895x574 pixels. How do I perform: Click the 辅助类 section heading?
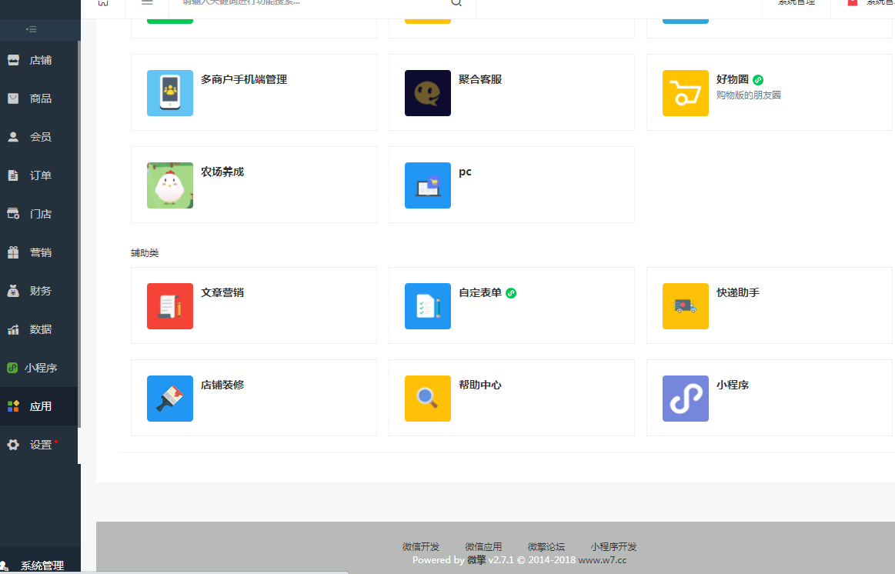coord(145,253)
